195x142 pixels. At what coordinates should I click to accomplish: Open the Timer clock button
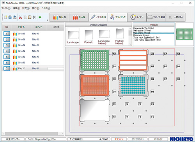(x=137, y=17)
